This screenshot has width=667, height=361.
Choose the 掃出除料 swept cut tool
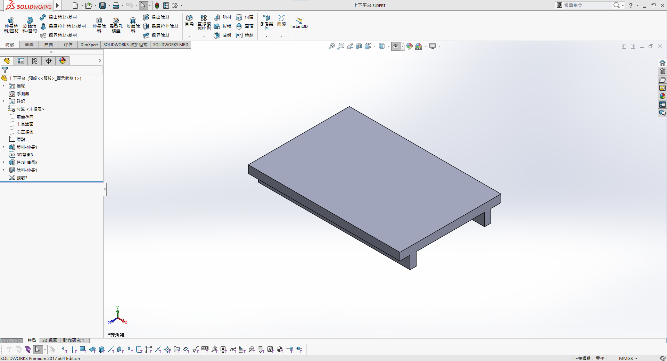tap(156, 17)
